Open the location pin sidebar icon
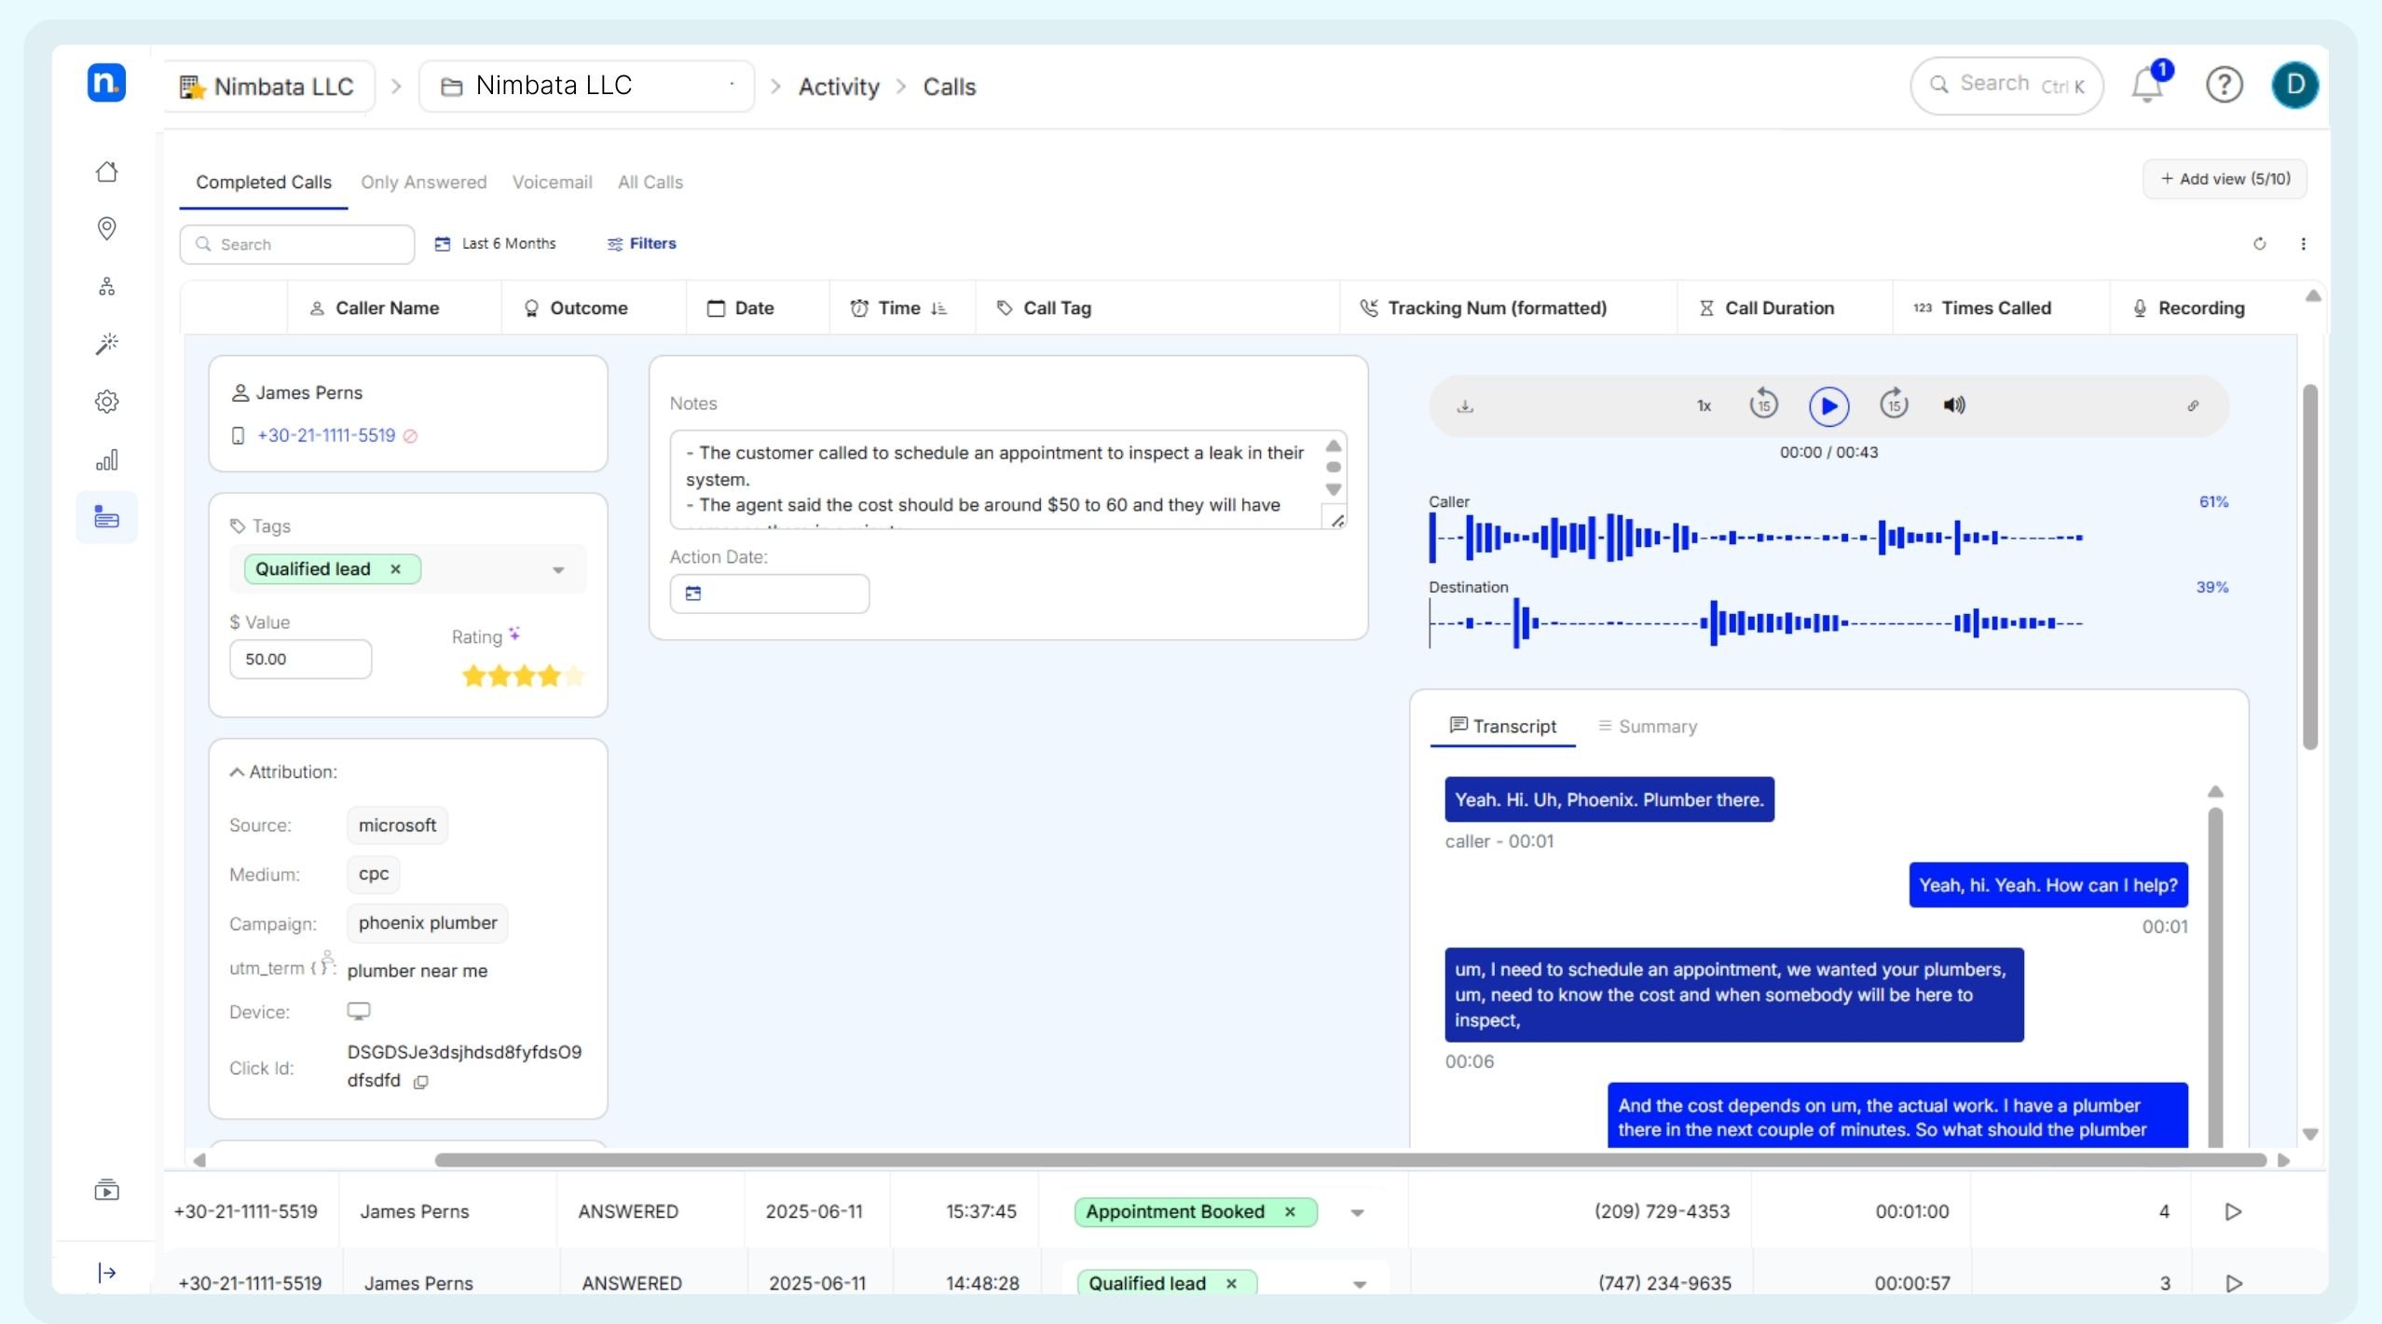The height and width of the screenshot is (1324, 2382). pos(107,228)
